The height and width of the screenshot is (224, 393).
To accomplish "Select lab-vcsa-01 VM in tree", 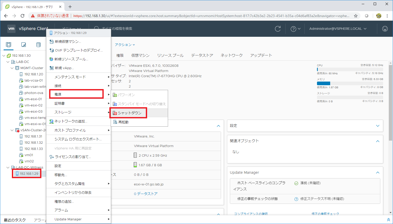I will click(x=34, y=81).
